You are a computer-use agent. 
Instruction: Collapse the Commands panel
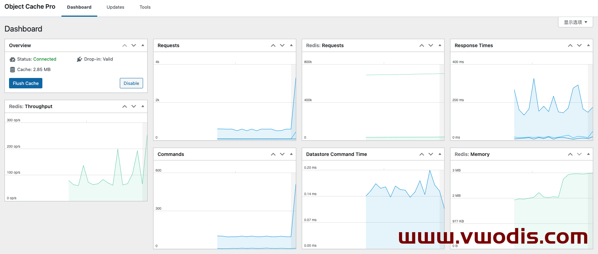[x=291, y=154]
